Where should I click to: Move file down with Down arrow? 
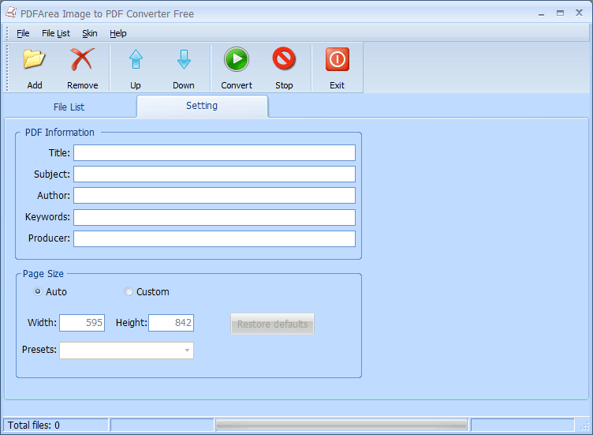click(x=184, y=59)
